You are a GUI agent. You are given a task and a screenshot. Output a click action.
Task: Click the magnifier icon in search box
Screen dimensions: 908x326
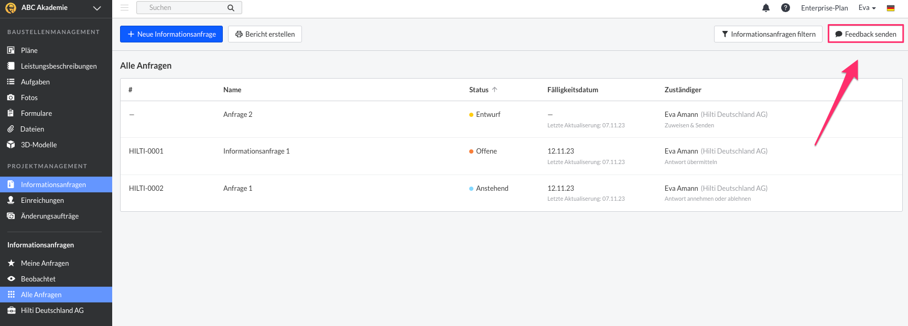point(231,8)
